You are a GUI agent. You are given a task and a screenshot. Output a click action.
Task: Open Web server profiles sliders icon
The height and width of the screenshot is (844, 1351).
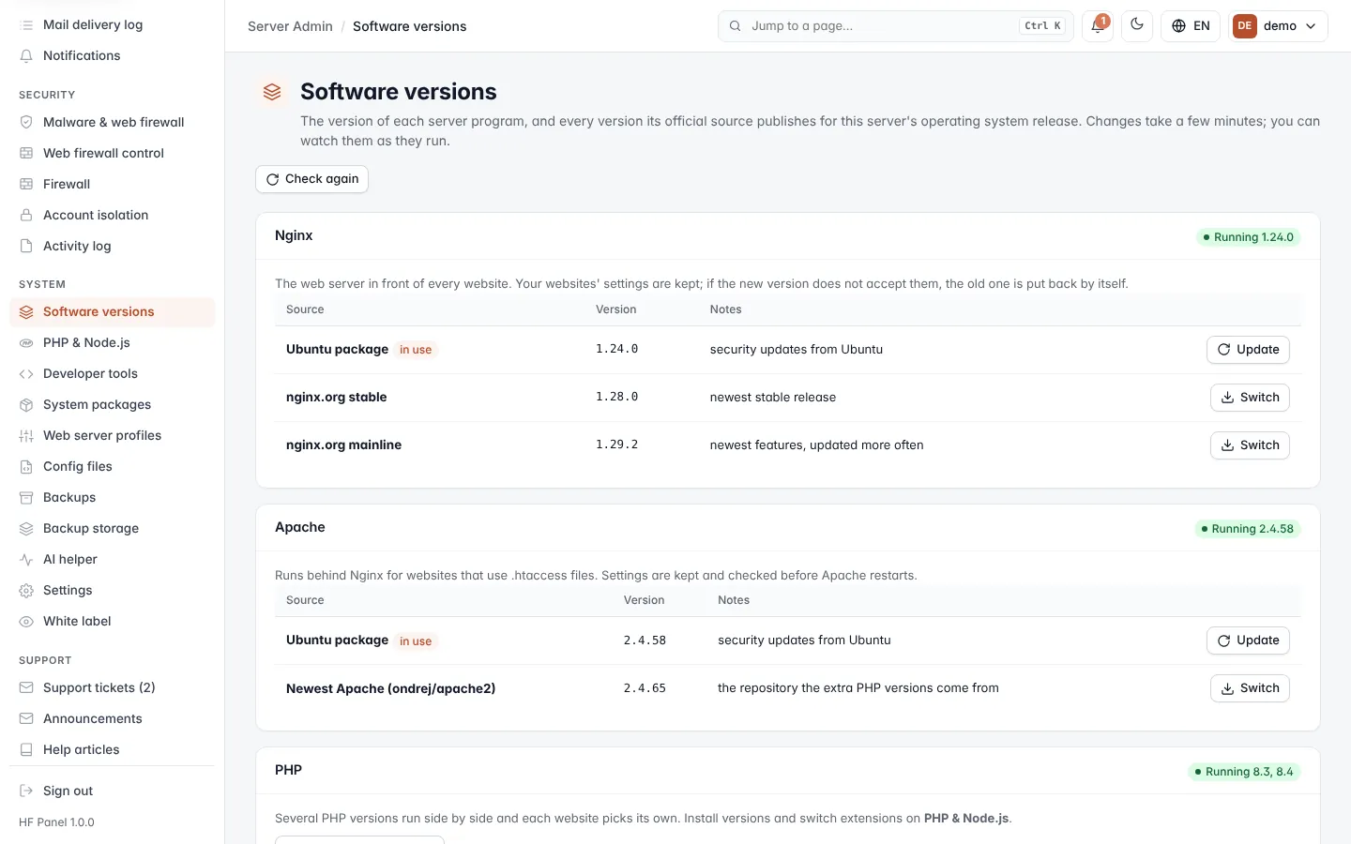pyautogui.click(x=26, y=436)
